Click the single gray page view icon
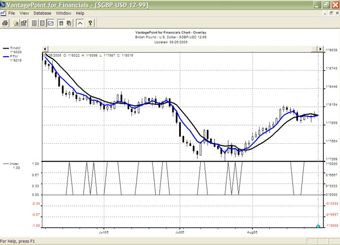The width and height of the screenshot is (340, 245). [42, 23]
